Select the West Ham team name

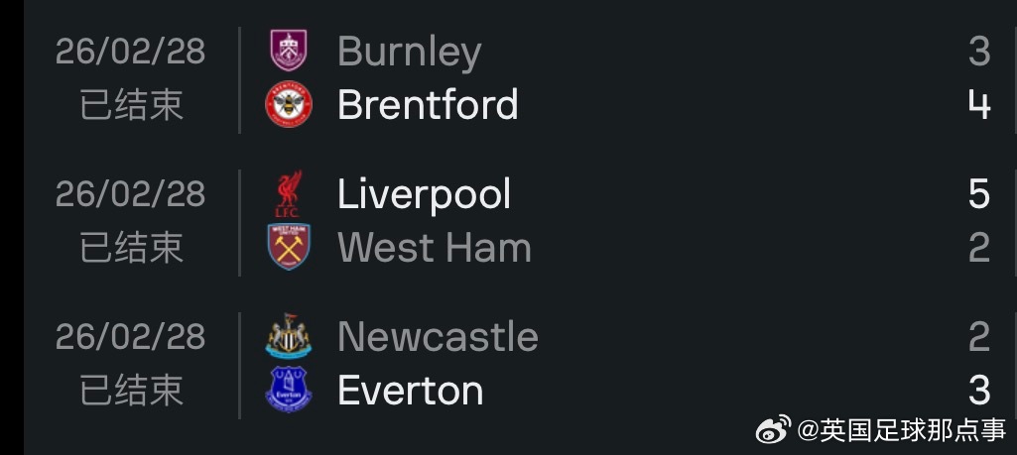coord(435,248)
